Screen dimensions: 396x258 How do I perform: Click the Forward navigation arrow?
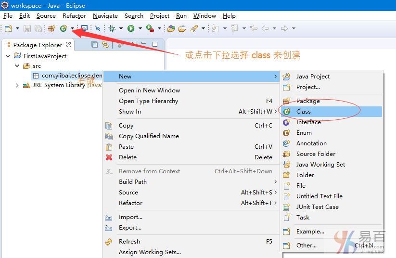coord(284,28)
